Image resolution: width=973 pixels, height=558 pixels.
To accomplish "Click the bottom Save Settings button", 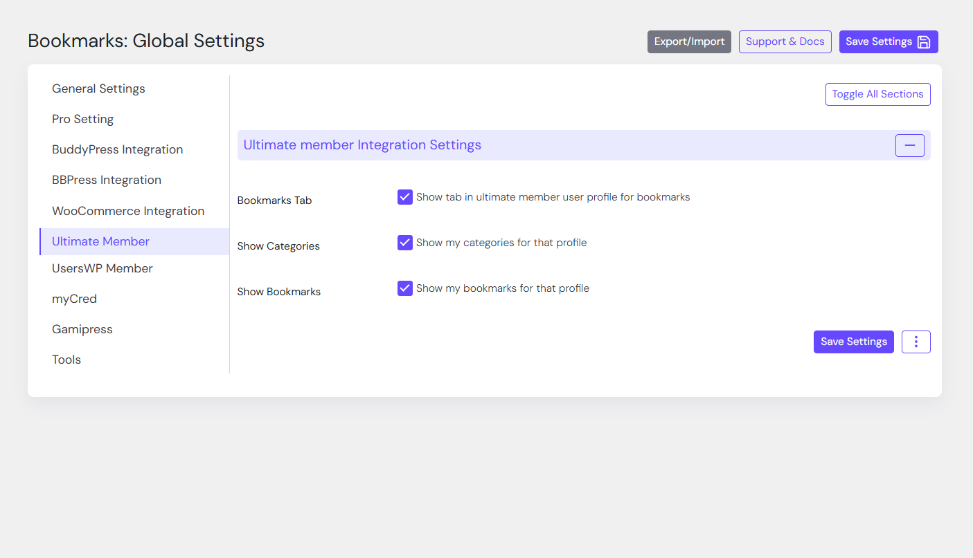I will coord(853,342).
